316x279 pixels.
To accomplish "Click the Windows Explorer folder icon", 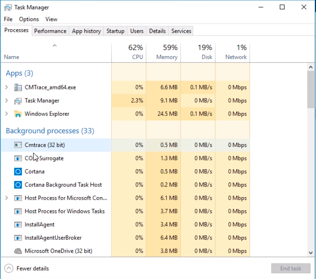I will click(18, 114).
